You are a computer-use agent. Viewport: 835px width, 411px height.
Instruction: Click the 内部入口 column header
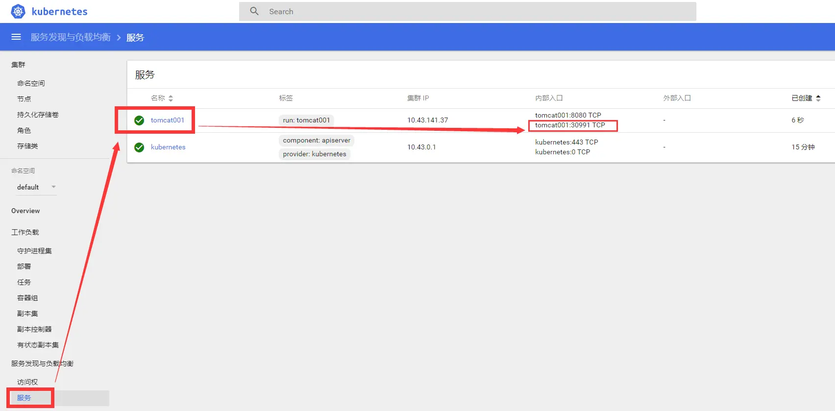(x=549, y=98)
